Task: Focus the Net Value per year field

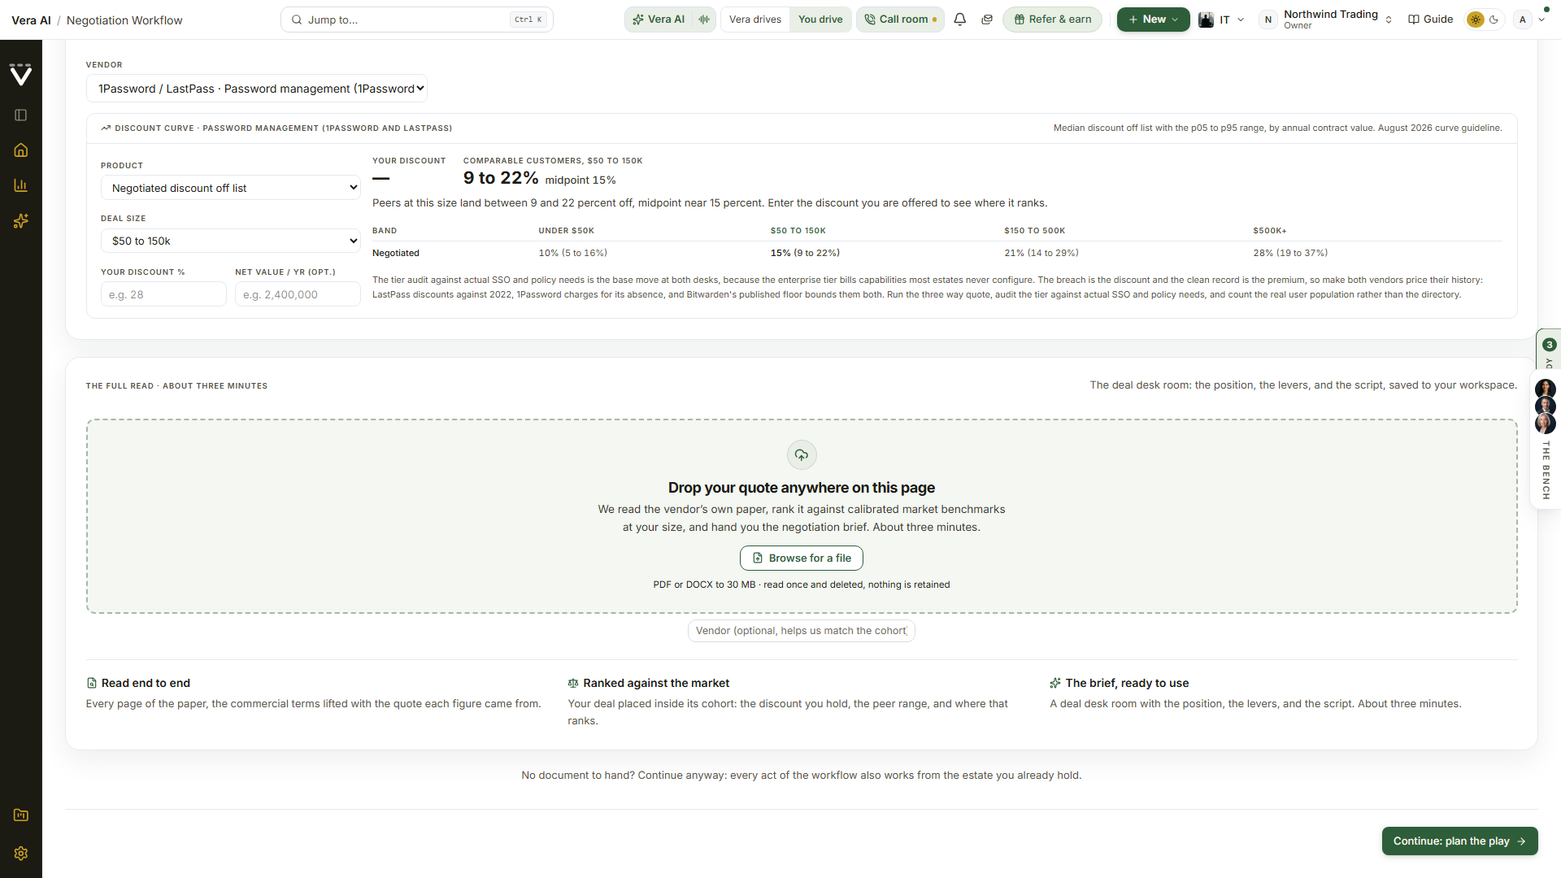Action: (x=298, y=294)
